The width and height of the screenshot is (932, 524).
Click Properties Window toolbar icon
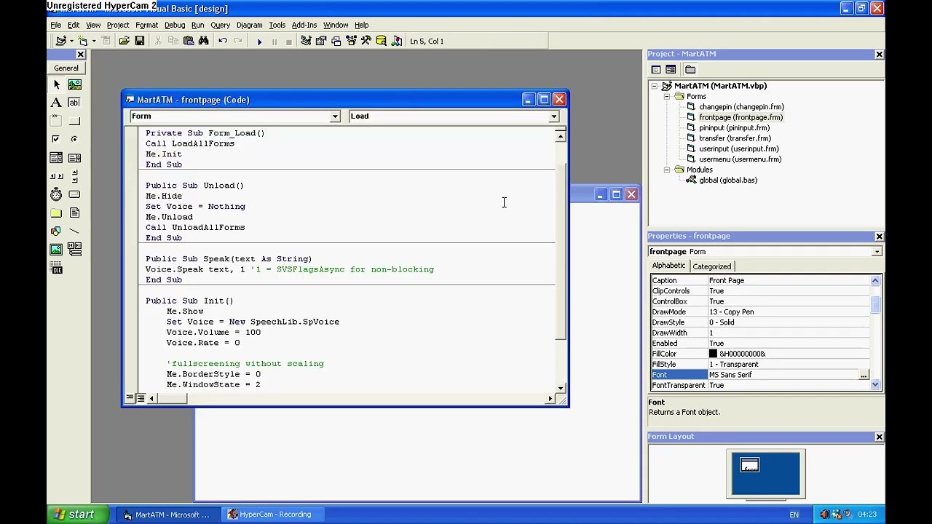(321, 41)
